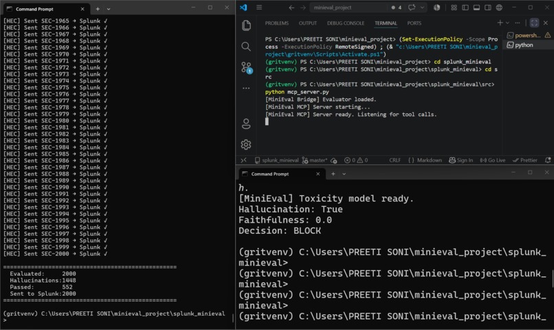
Task: Select the powershell terminal instance
Action: click(x=524, y=35)
